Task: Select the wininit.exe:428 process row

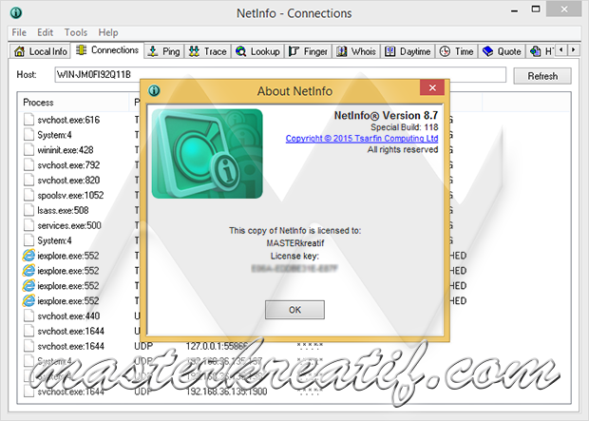Action: coord(65,150)
